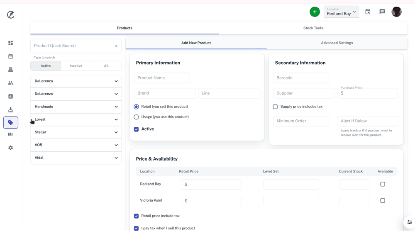Tick the Available checkbox for Redland Bay
Image resolution: width=415 pixels, height=231 pixels.
[x=383, y=184]
